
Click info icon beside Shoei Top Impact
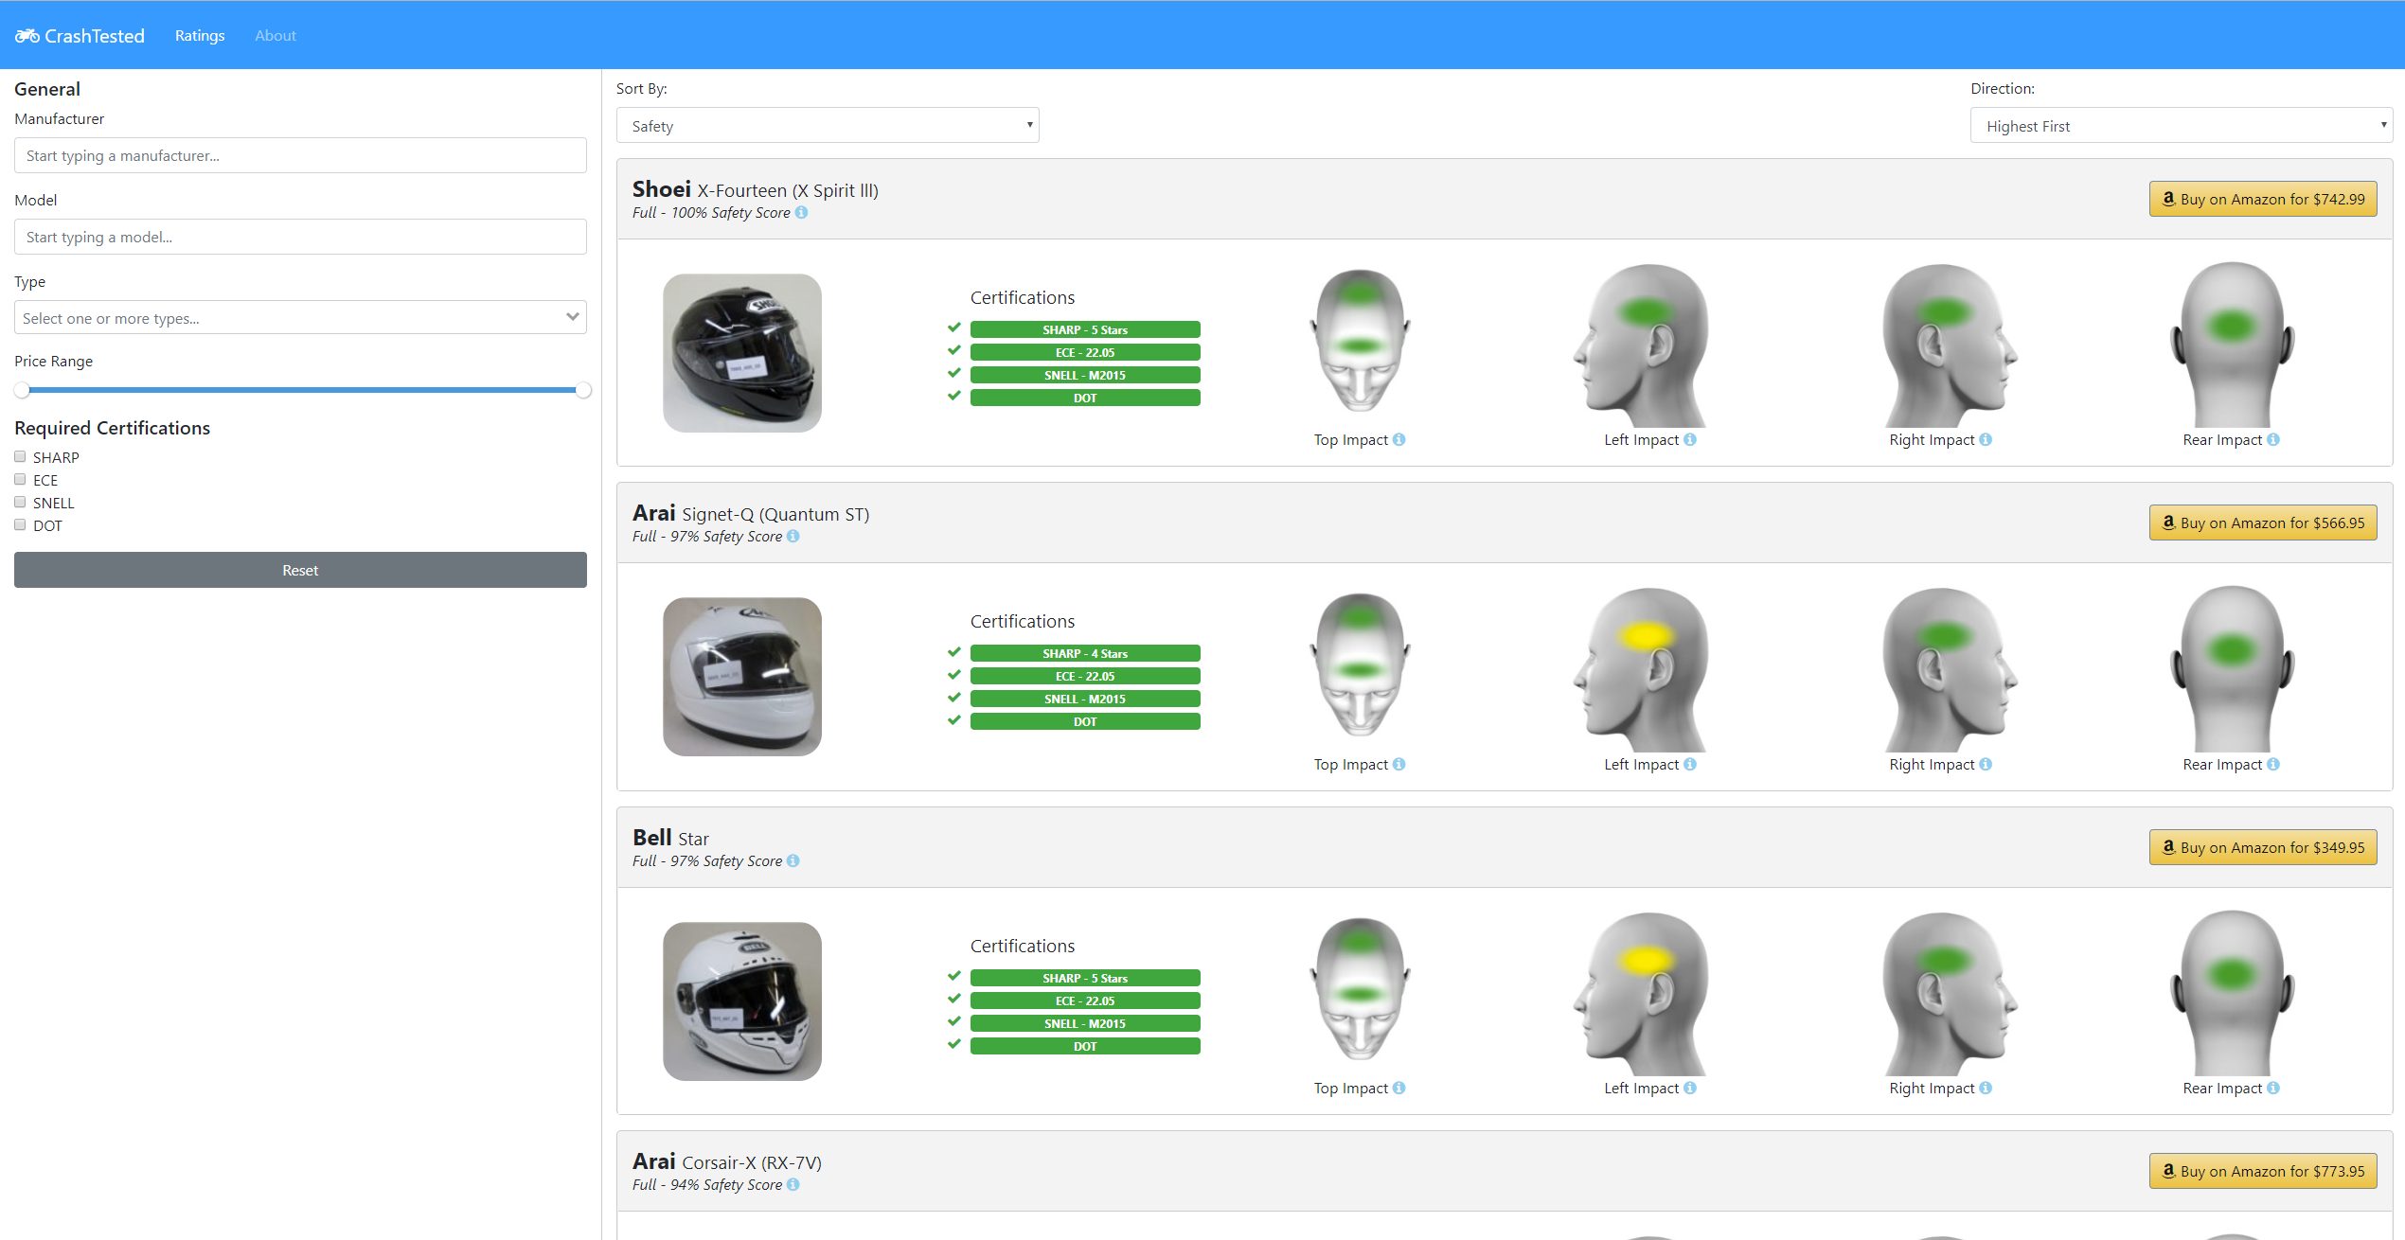point(1399,440)
